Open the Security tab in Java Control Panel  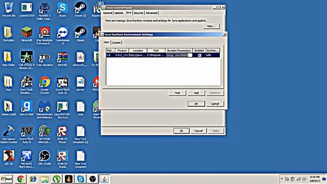[138, 13]
